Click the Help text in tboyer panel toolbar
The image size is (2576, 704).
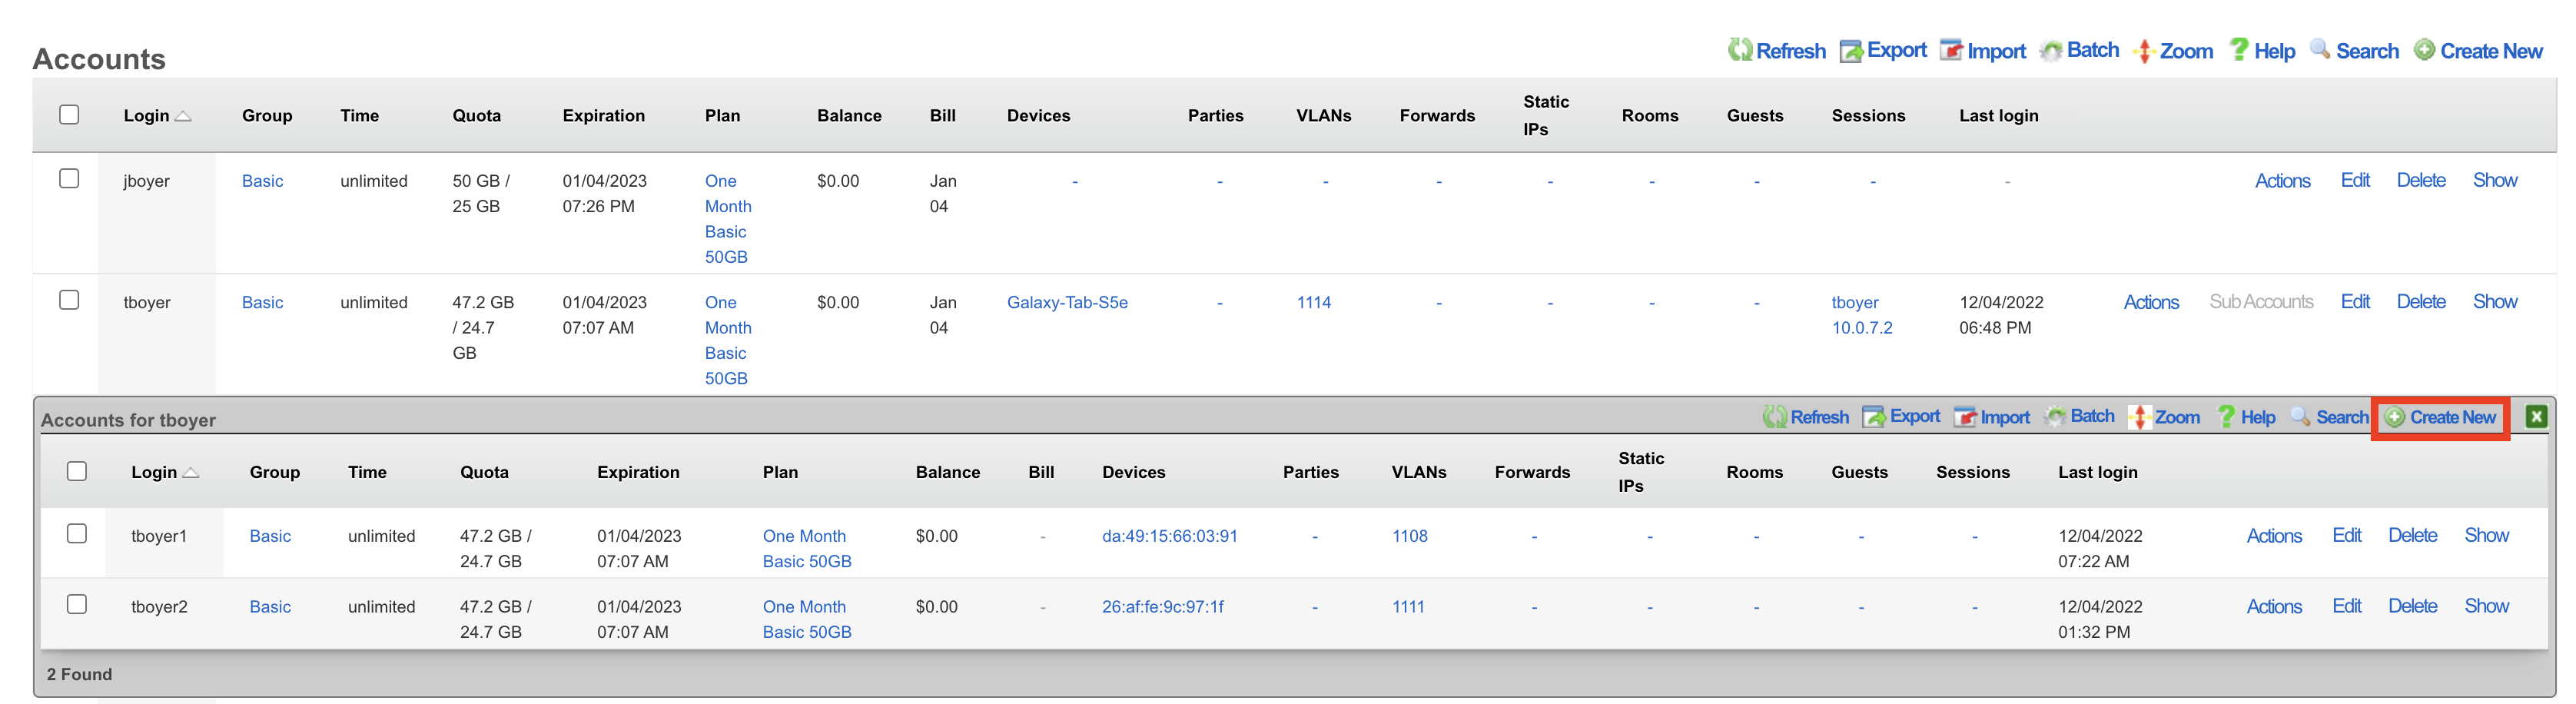click(x=2257, y=418)
